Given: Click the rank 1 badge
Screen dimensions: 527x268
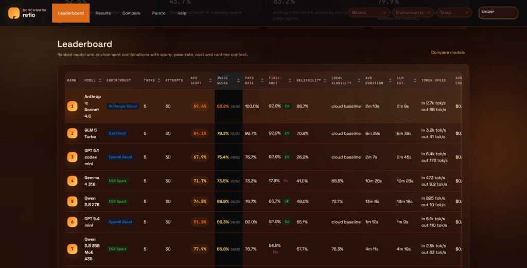Looking at the screenshot, I should click(72, 106).
